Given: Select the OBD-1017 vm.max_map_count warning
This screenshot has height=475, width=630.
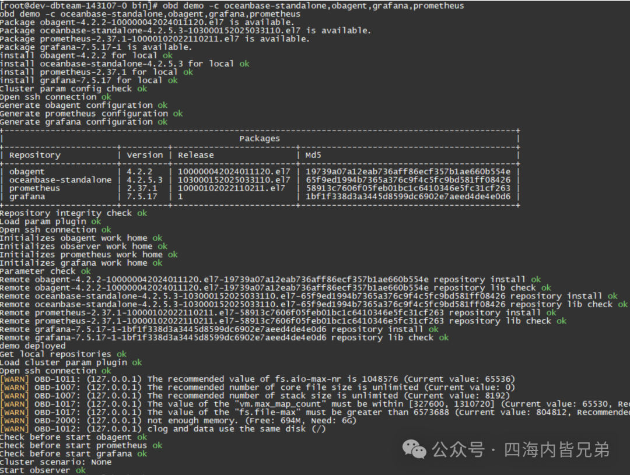Looking at the screenshot, I should (315, 404).
